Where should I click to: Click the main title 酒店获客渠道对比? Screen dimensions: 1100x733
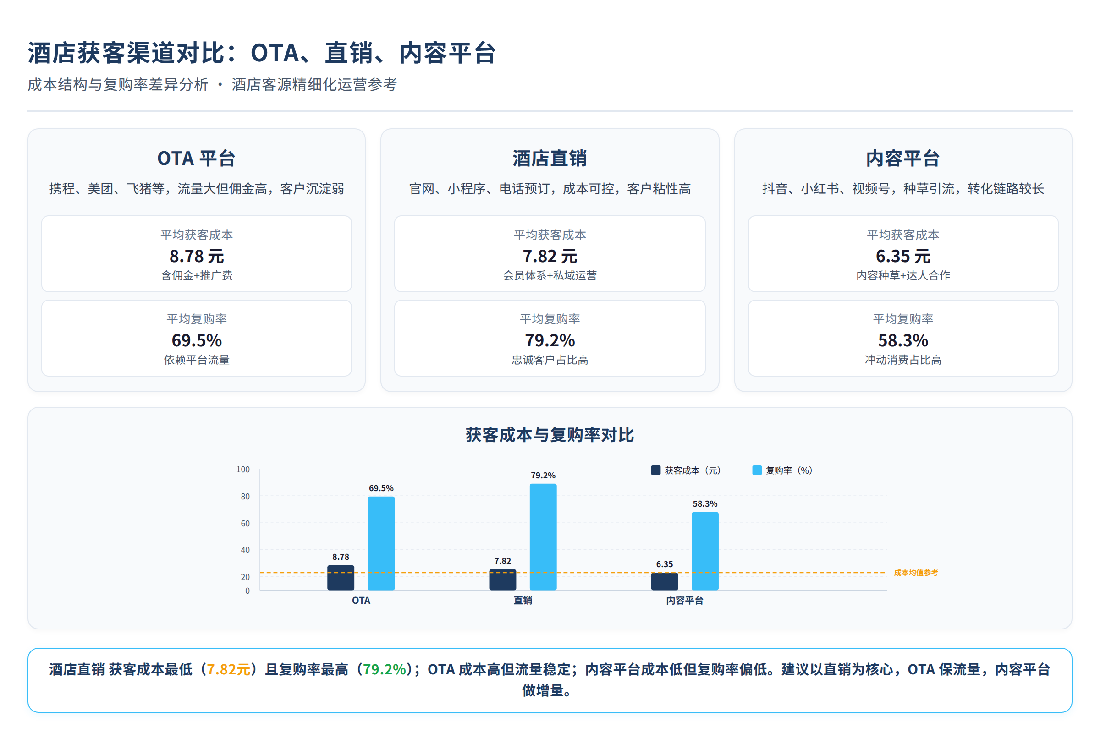(x=133, y=53)
